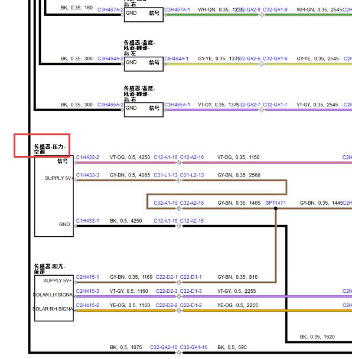352x359 pixels.
Task: Open splice reference SP11471
Action: pyautogui.click(x=276, y=203)
